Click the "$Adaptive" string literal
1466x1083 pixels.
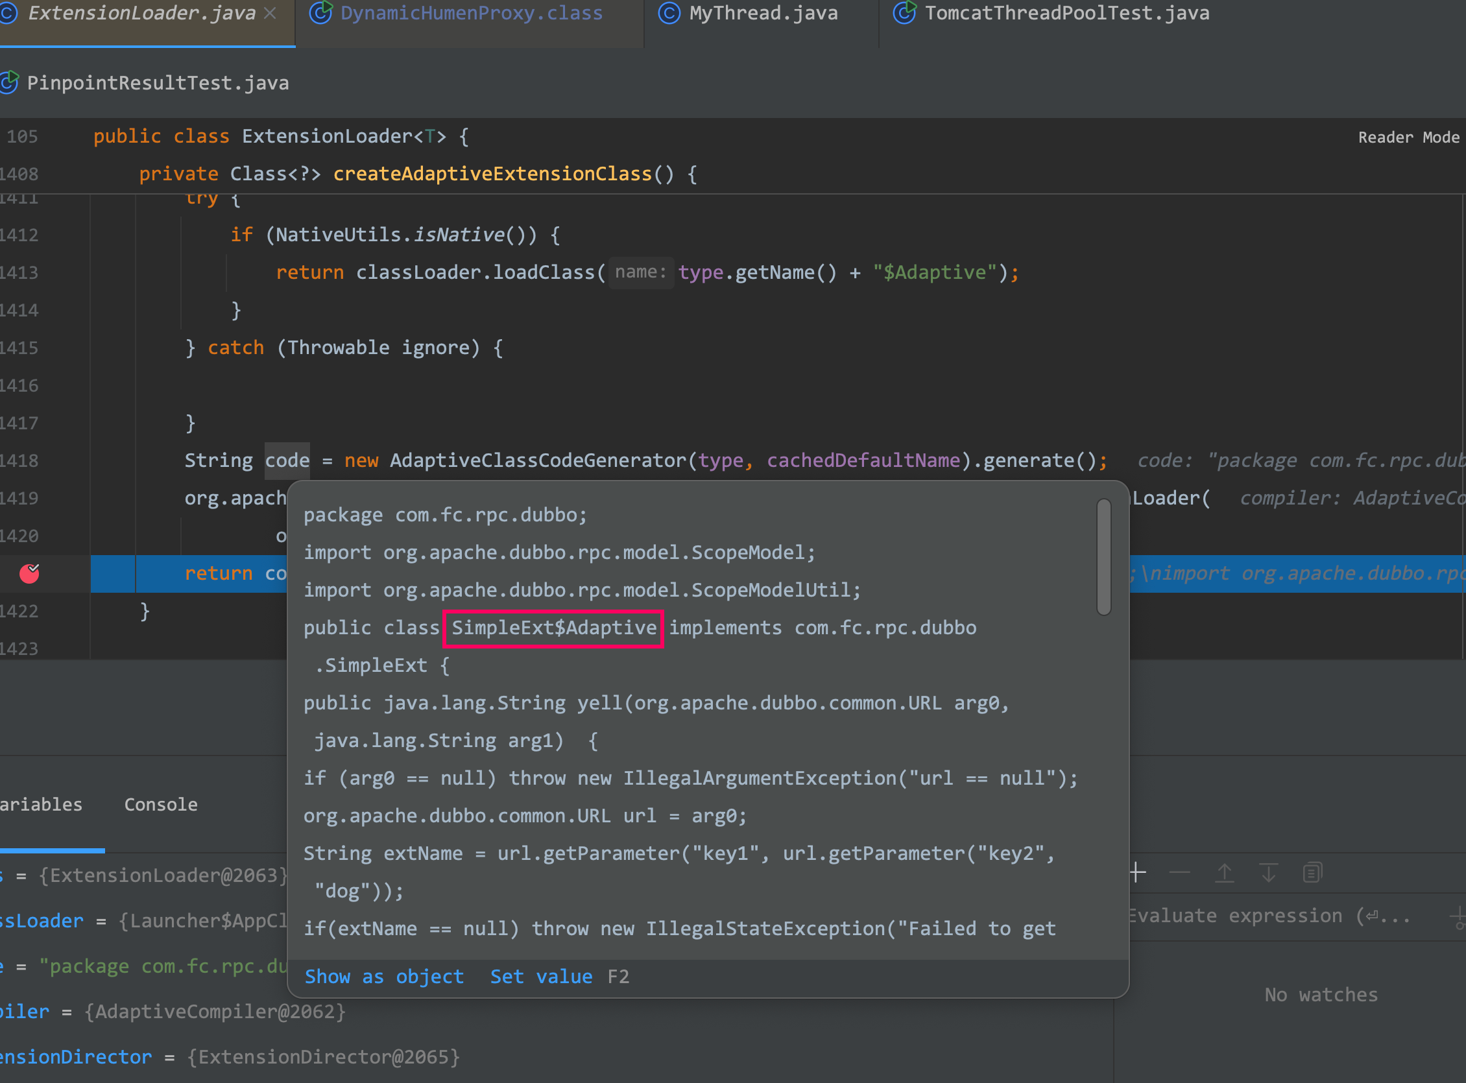pos(935,273)
